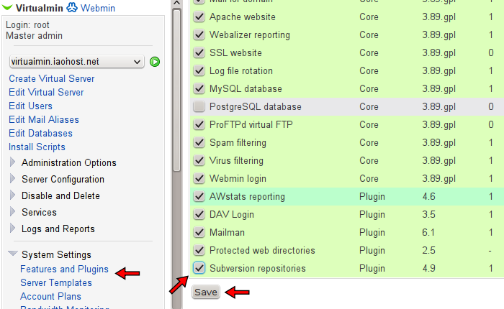Image resolution: width=504 pixels, height=309 pixels.
Task: Click the green Virtualmin chevron icon
Action: (x=7, y=7)
